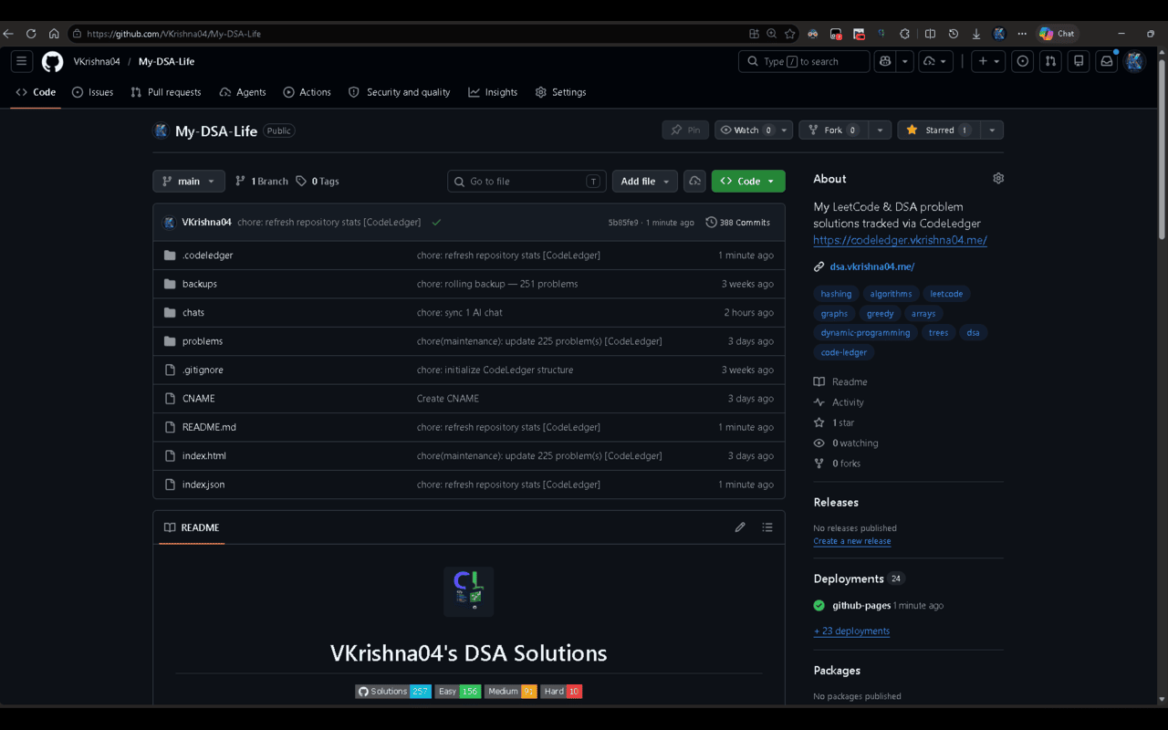Screen dimensions: 1168x730
Task: Open the green Code dropdown button
Action: [x=748, y=181]
